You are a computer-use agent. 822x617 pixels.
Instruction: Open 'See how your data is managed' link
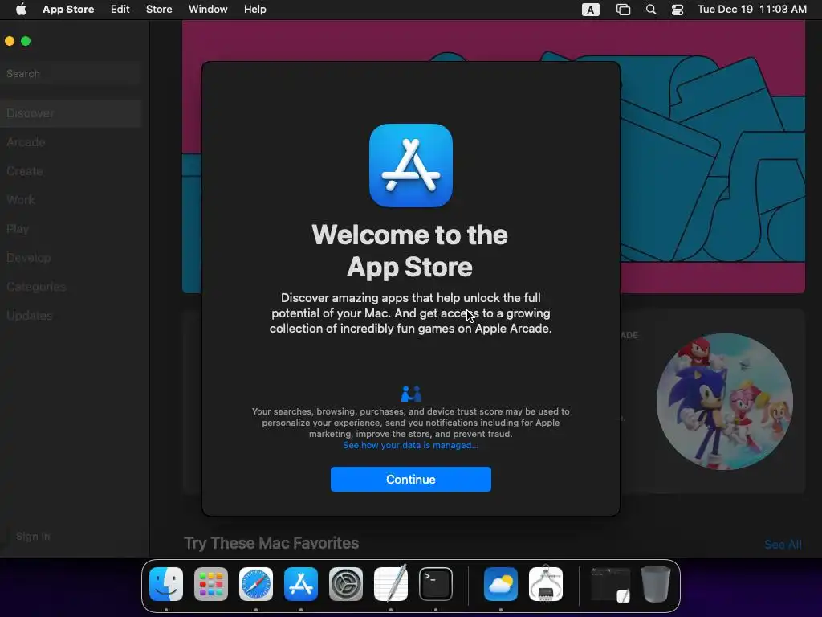(410, 445)
